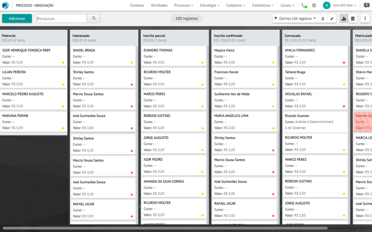Focus the Pesquisar search field
Screen dimensions: 372x232
[x=62, y=19]
